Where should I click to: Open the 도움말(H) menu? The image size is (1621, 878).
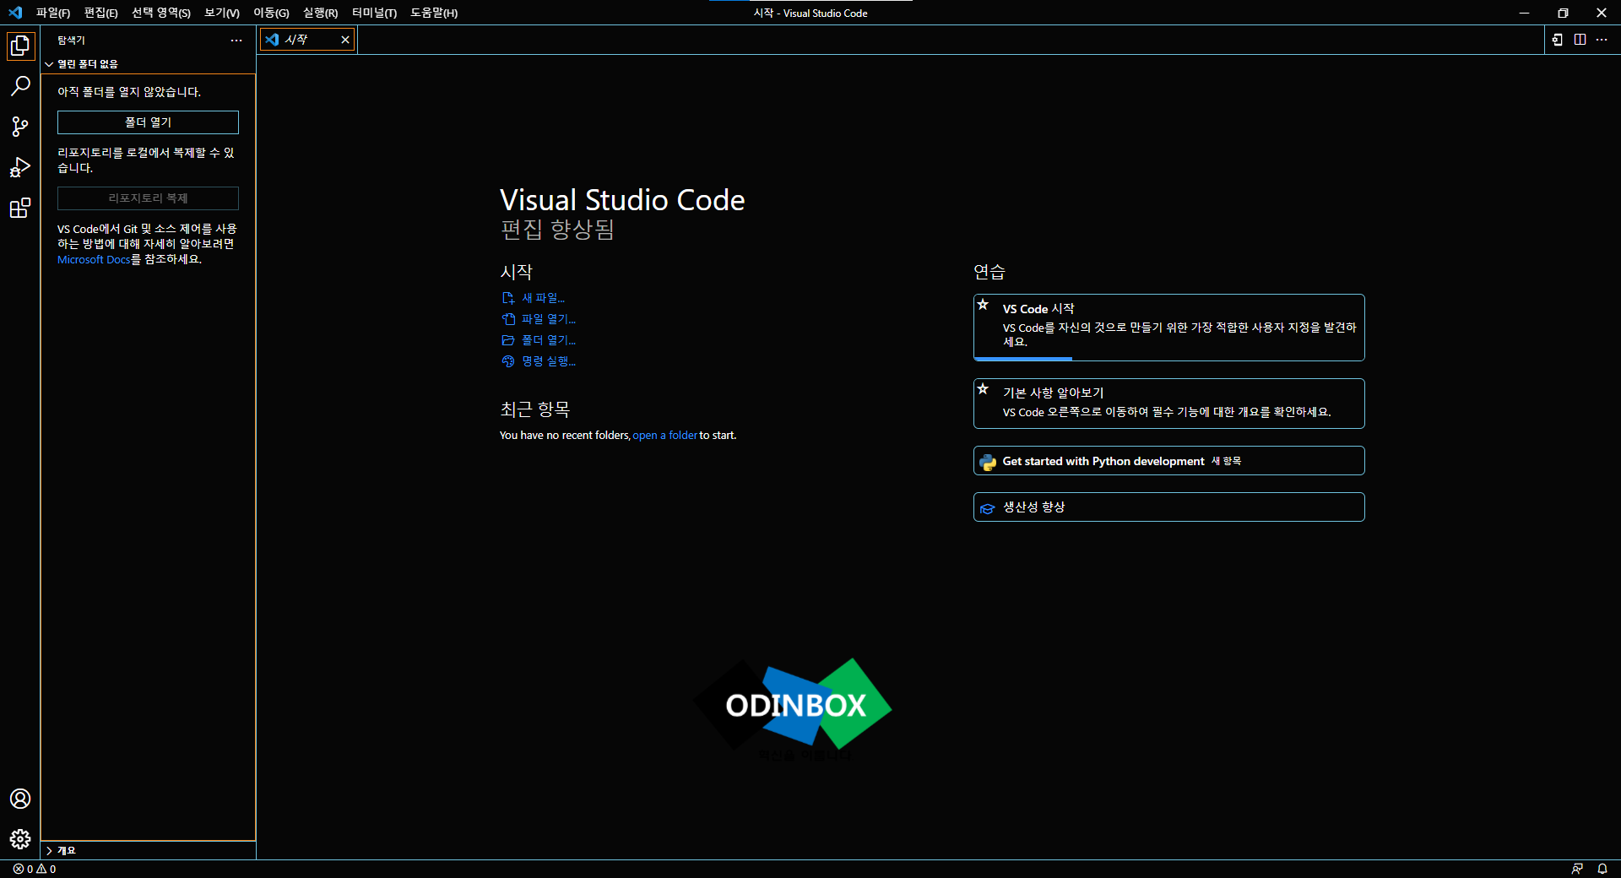coord(434,13)
